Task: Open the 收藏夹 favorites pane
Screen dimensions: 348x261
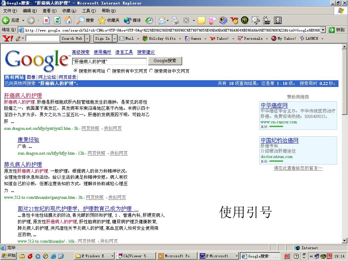Action: point(108,20)
